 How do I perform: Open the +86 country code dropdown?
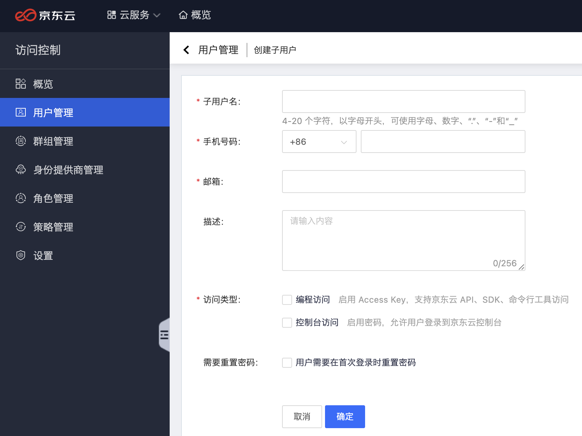click(319, 142)
